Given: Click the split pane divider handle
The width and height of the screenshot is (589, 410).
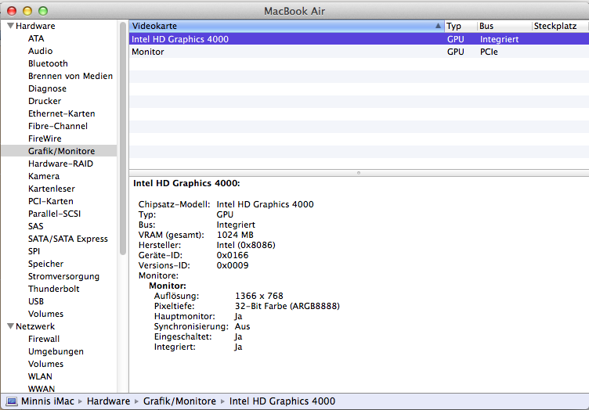Looking at the screenshot, I should pyautogui.click(x=359, y=172).
